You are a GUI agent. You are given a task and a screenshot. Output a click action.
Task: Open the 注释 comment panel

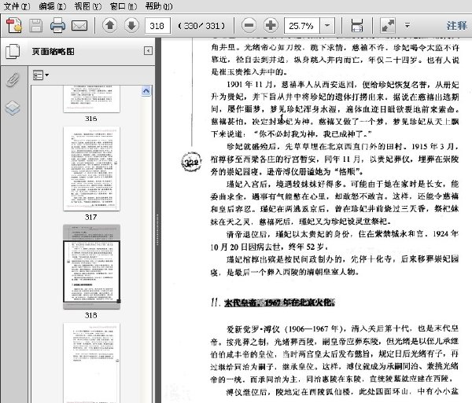click(x=456, y=26)
